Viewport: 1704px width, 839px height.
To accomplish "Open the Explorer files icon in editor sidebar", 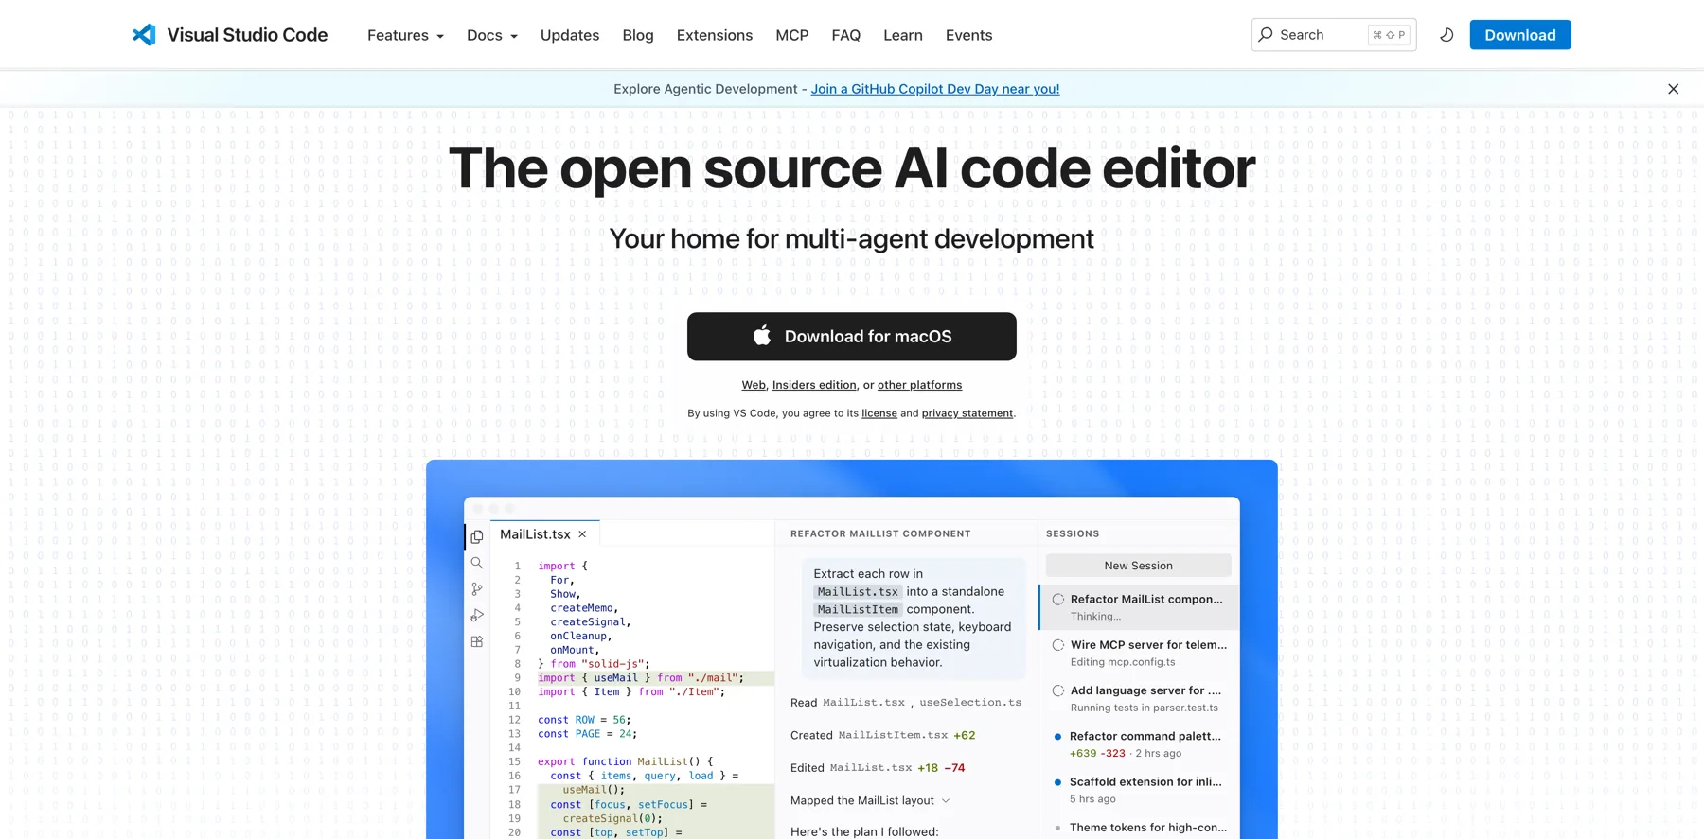I will click(477, 536).
